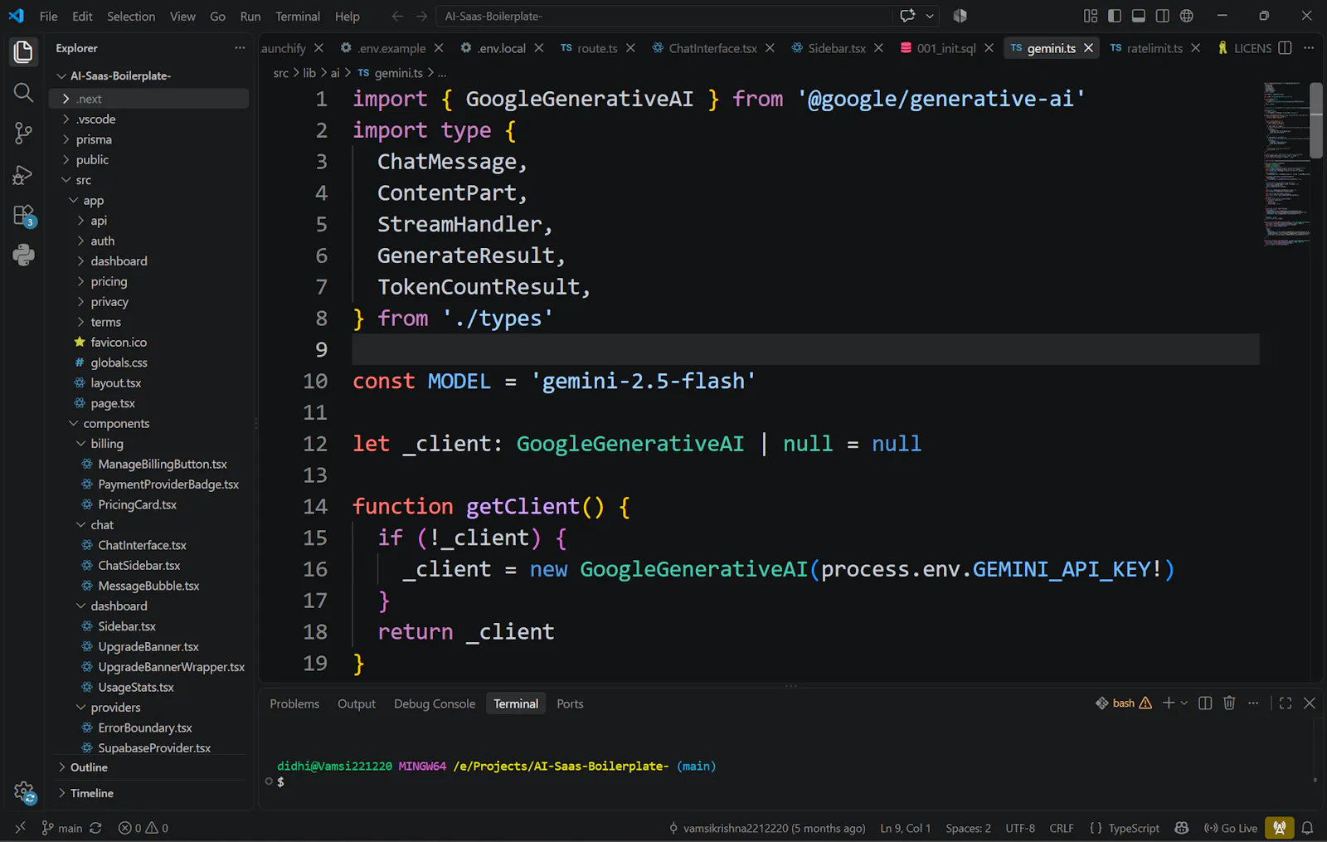Collapse the src folder

tap(83, 180)
